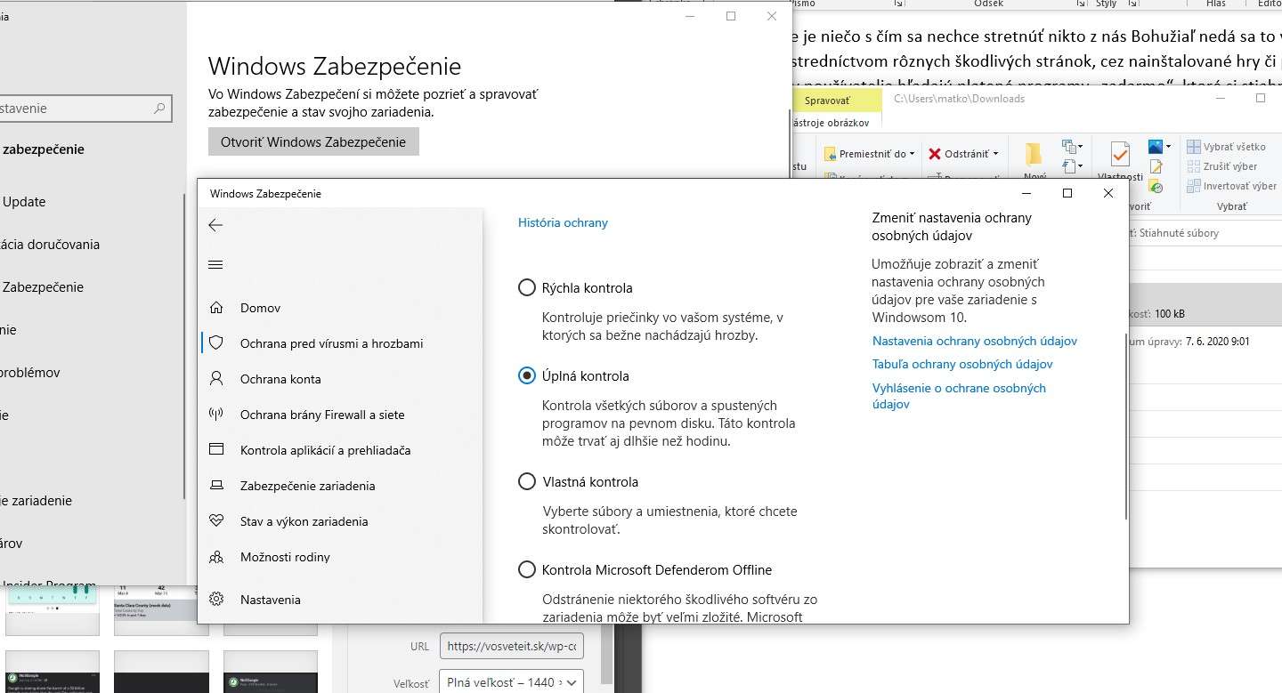The height and width of the screenshot is (693, 1282).
Task: Click the person icon for Ochrana konta
Action: tap(216, 379)
